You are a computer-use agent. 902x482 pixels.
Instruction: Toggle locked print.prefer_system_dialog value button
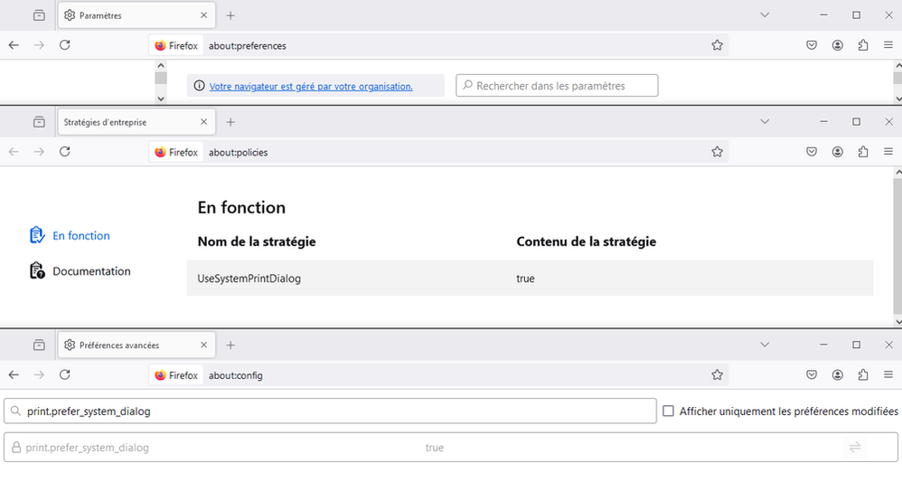[x=854, y=448]
